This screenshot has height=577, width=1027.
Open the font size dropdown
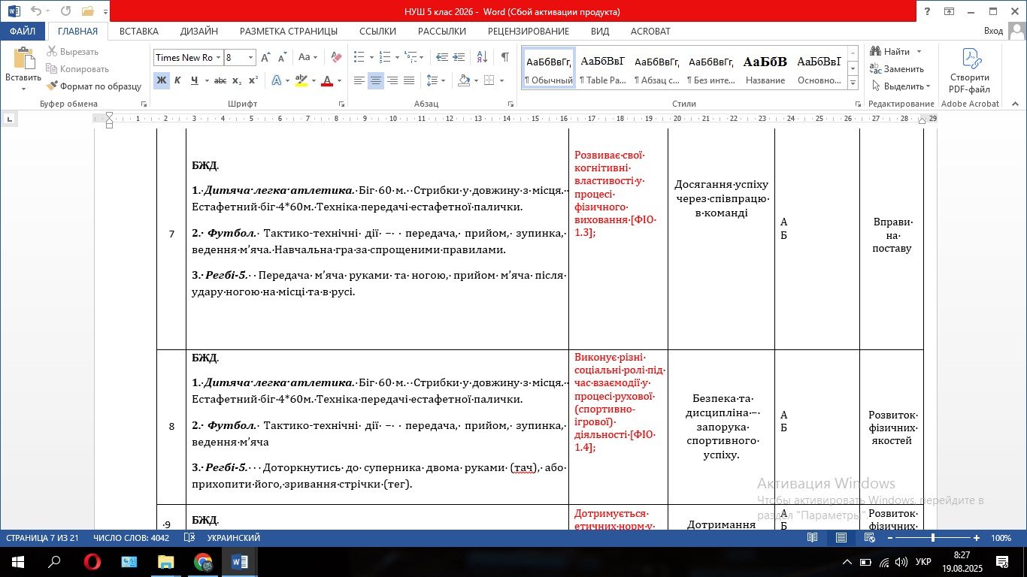tap(251, 58)
